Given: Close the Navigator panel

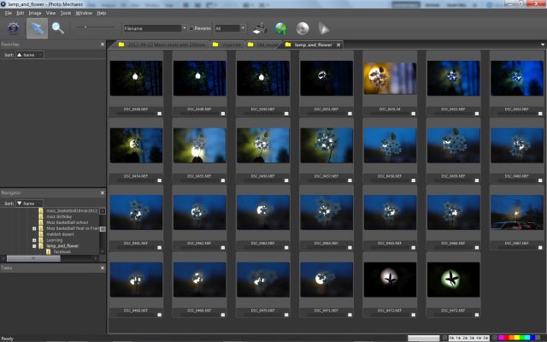Looking at the screenshot, I should [x=103, y=193].
